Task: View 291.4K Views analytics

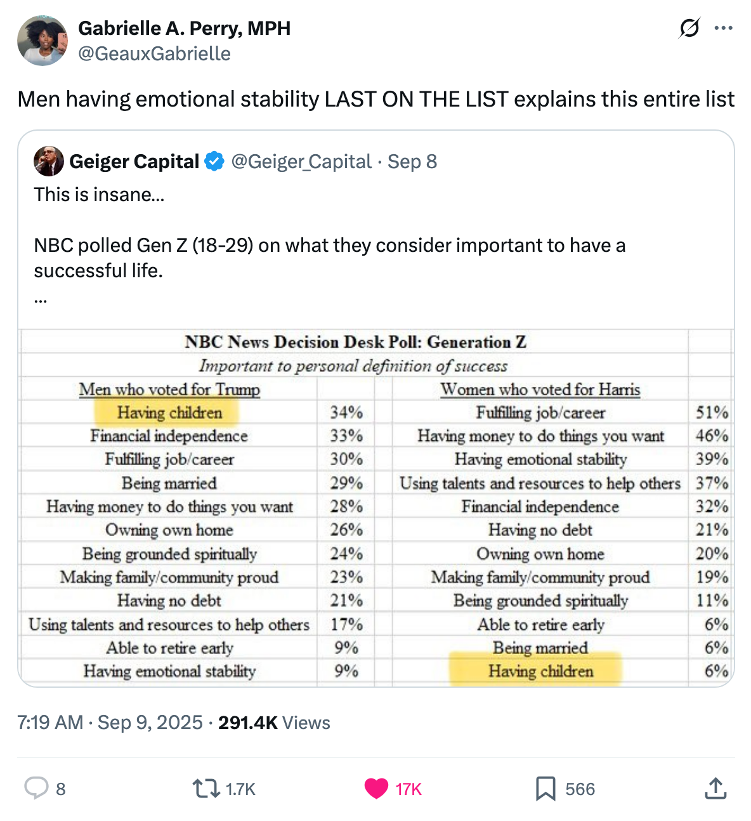Action: click(x=274, y=723)
